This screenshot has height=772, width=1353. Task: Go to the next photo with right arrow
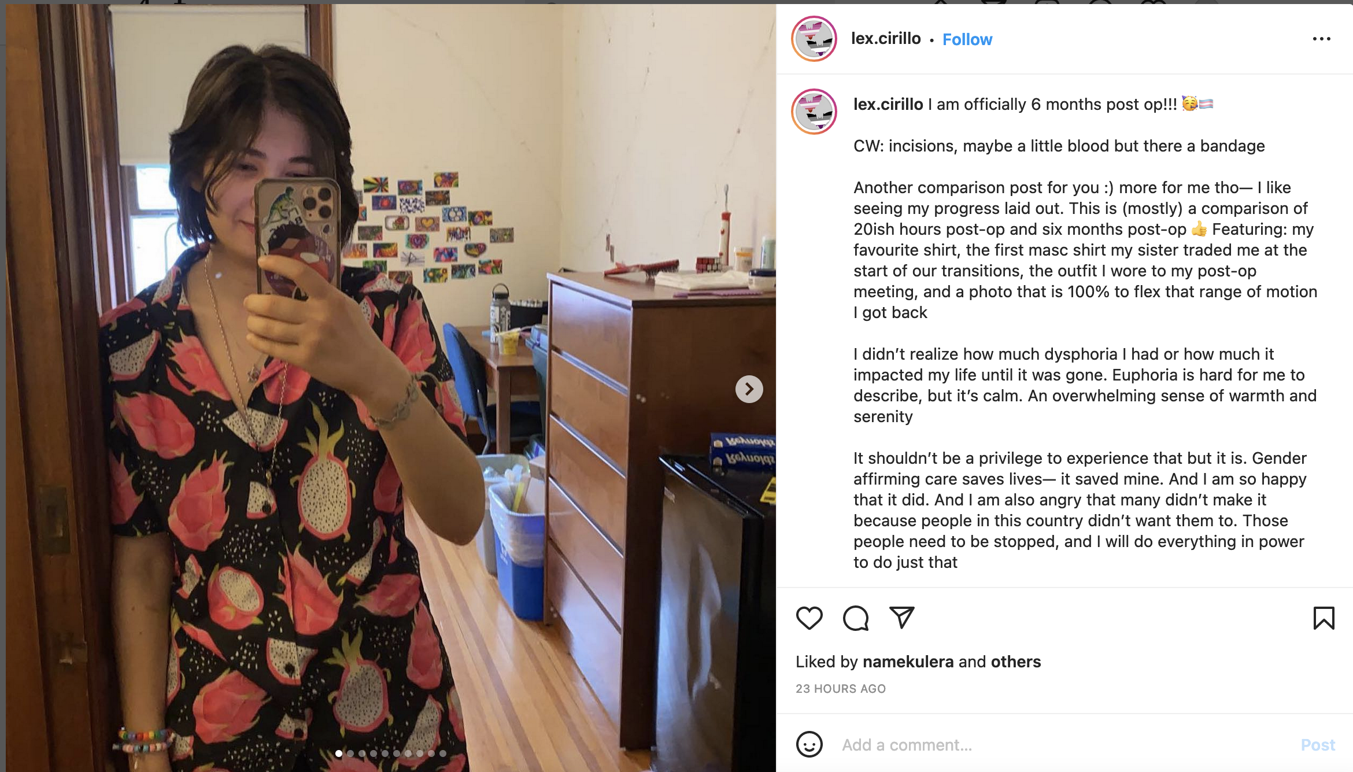(x=749, y=389)
